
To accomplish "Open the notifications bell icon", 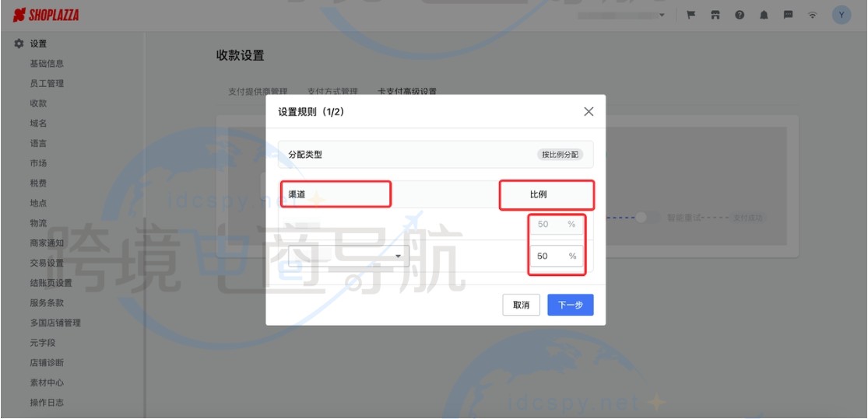I will coord(764,16).
